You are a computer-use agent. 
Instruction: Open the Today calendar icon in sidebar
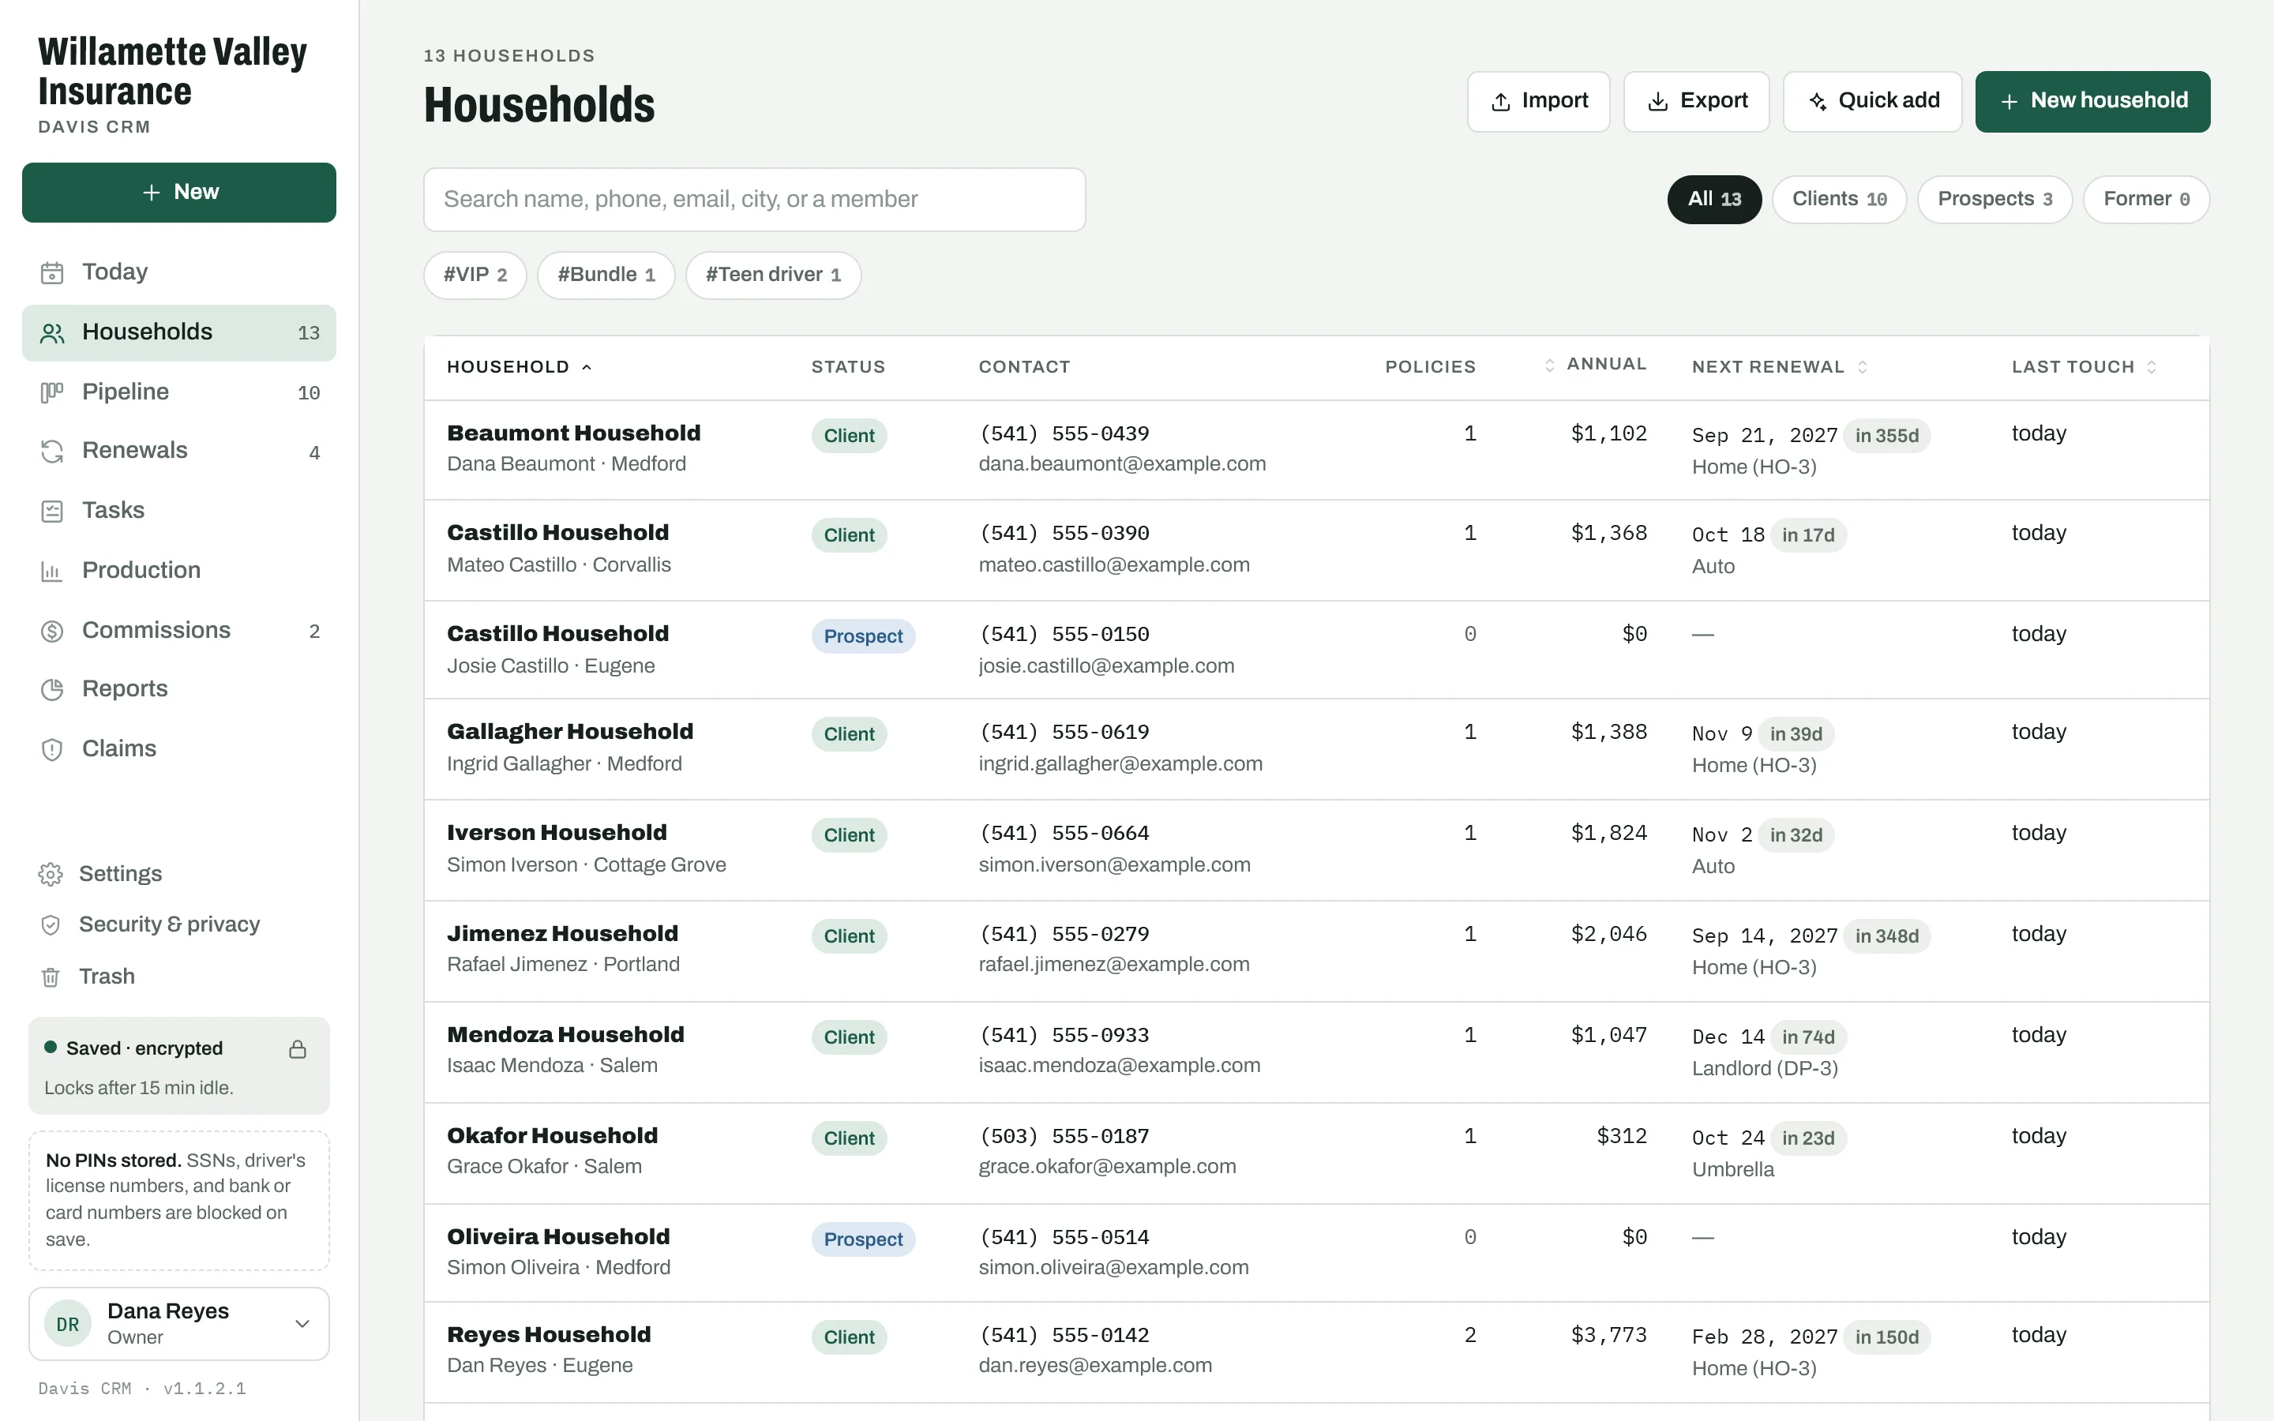(x=51, y=272)
